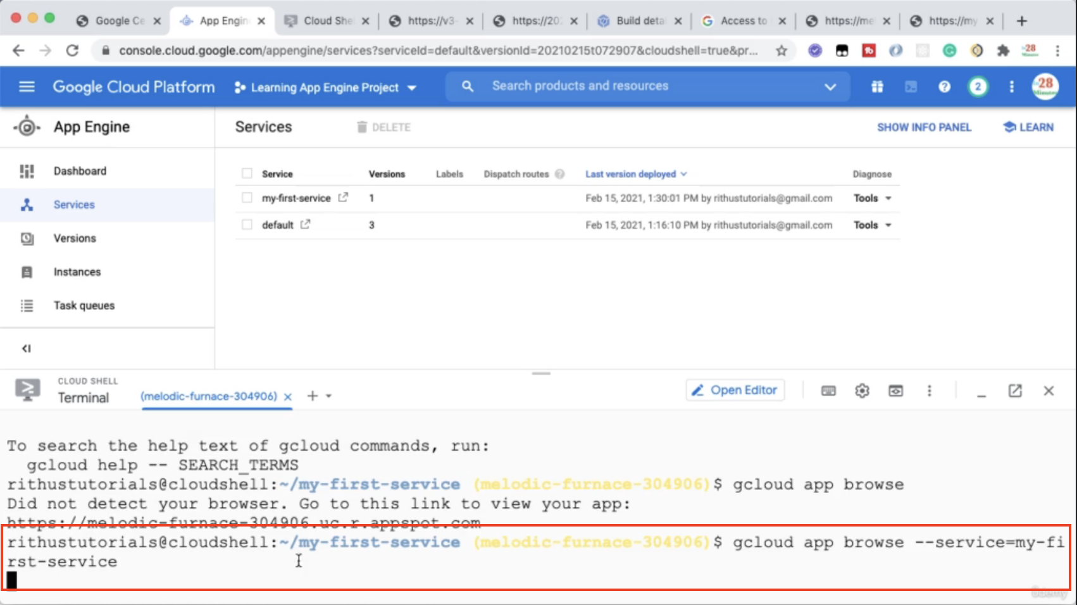This screenshot has width=1077, height=605.
Task: Click the Cloud Shell web preview icon
Action: 895,390
